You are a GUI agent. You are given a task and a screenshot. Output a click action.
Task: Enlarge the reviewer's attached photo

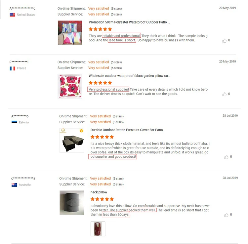[98, 229]
